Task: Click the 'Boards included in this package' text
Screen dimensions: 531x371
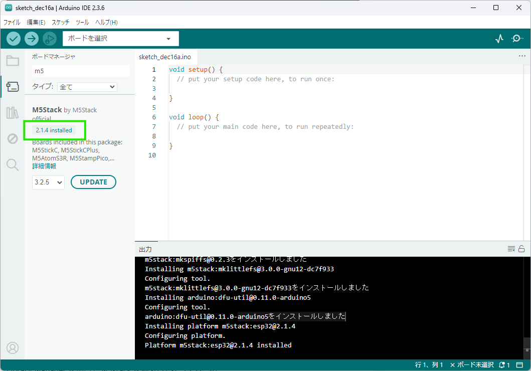Action: point(77,142)
